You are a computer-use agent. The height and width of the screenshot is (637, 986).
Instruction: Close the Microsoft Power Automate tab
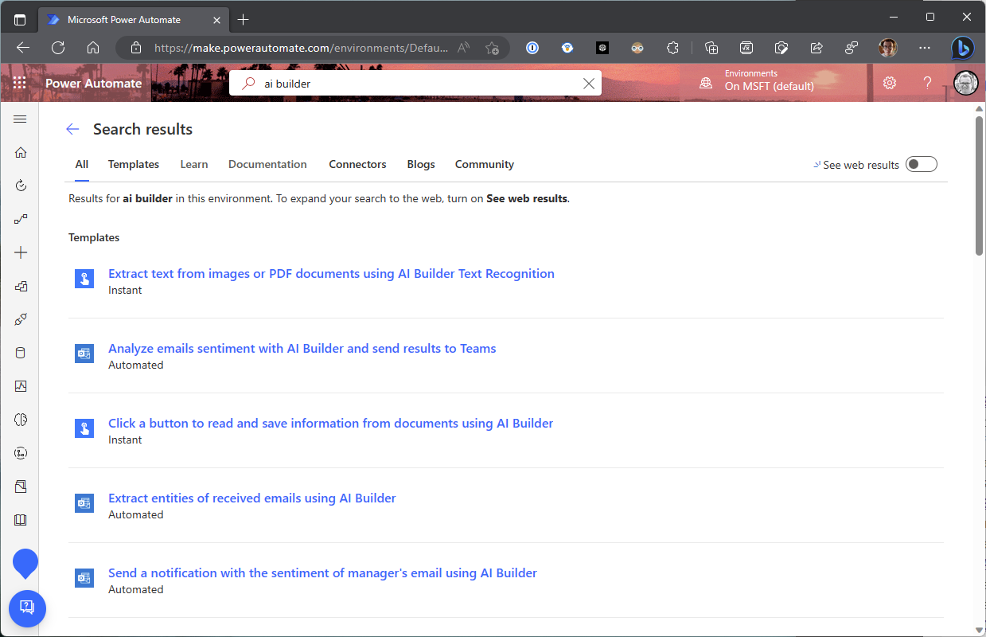click(x=216, y=19)
